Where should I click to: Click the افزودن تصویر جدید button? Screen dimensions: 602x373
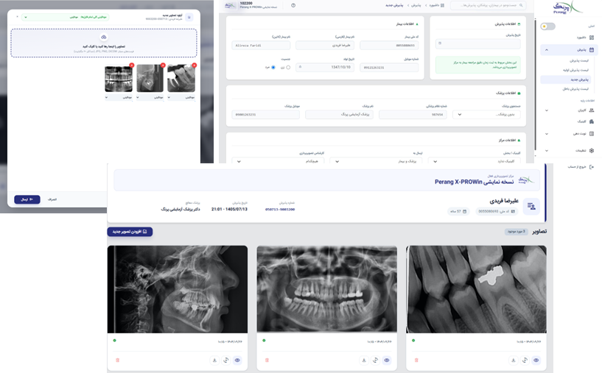tap(130, 232)
